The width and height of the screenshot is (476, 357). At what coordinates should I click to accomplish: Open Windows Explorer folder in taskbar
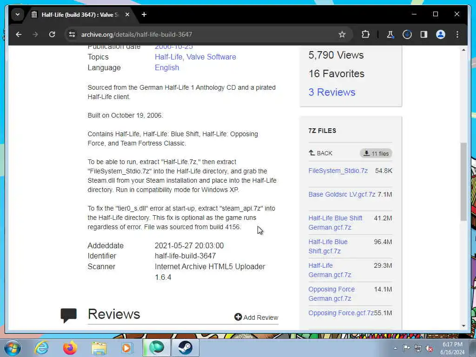[99, 349]
